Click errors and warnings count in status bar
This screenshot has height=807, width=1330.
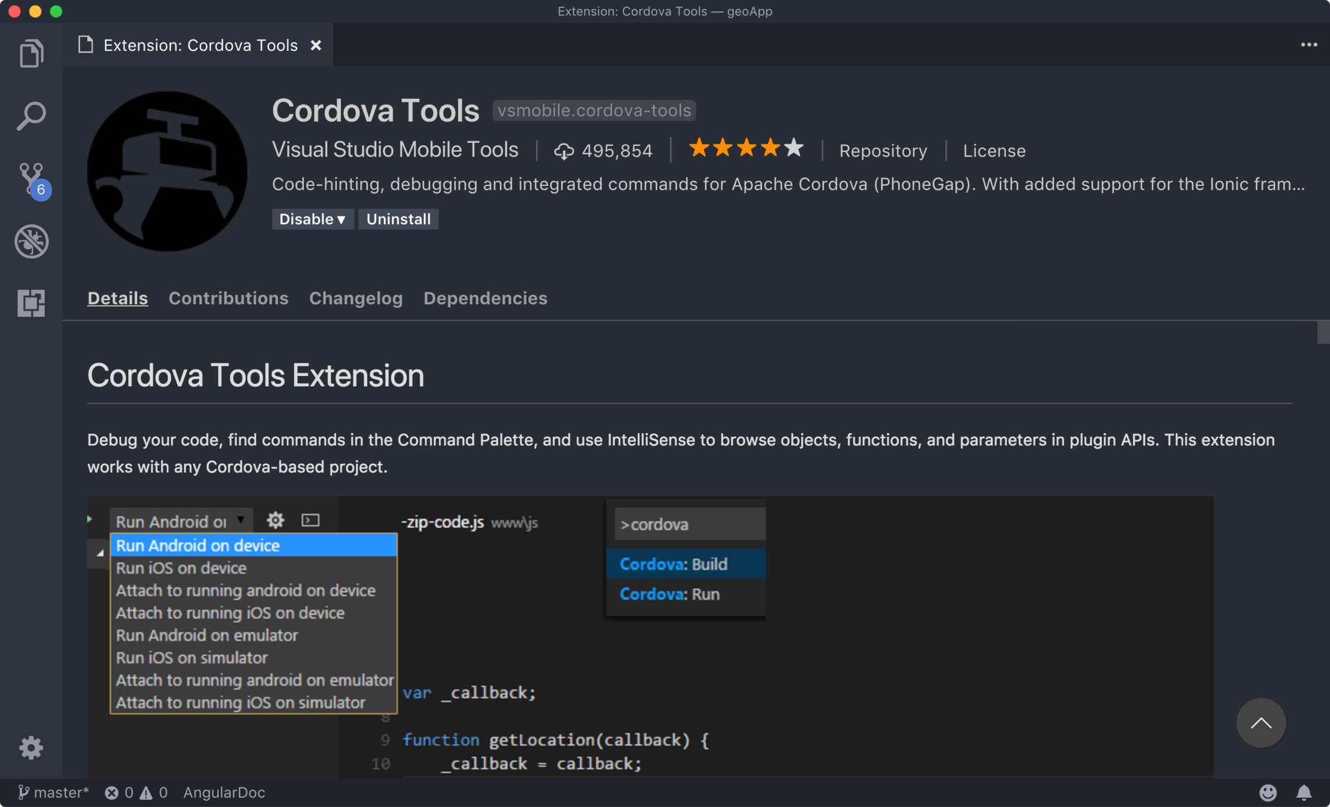[136, 793]
